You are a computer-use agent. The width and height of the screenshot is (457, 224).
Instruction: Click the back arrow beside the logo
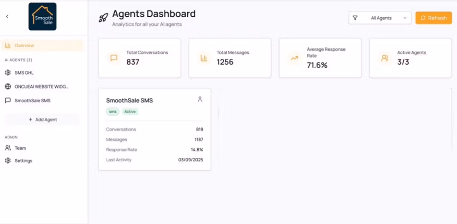pos(7,17)
